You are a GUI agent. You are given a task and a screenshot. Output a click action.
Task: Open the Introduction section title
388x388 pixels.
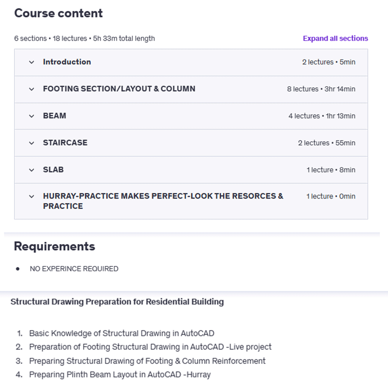tap(67, 62)
